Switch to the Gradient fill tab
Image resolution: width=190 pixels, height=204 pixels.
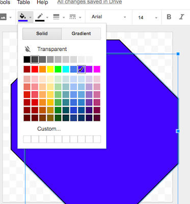(x=81, y=34)
